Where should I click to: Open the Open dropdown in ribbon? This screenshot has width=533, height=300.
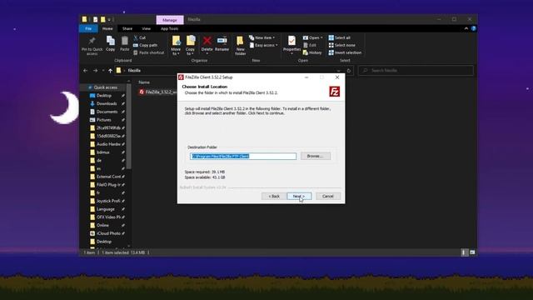coord(313,37)
